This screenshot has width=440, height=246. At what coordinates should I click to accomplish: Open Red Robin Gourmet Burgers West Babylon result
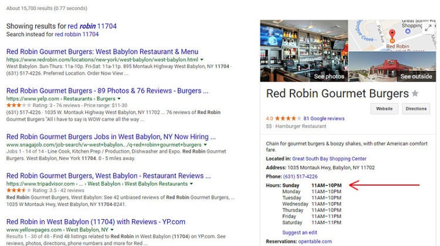[102, 52]
